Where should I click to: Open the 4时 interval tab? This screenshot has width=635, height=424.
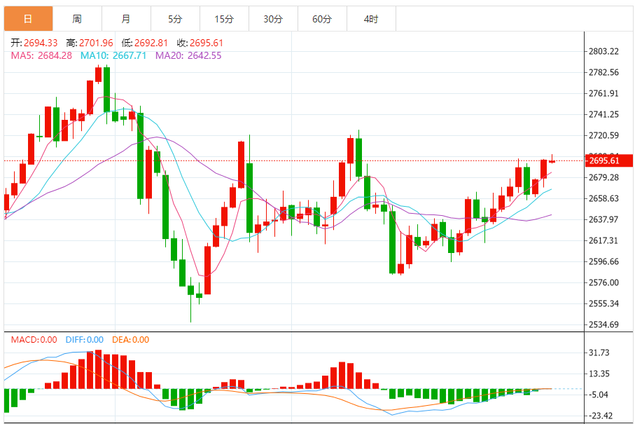point(371,19)
